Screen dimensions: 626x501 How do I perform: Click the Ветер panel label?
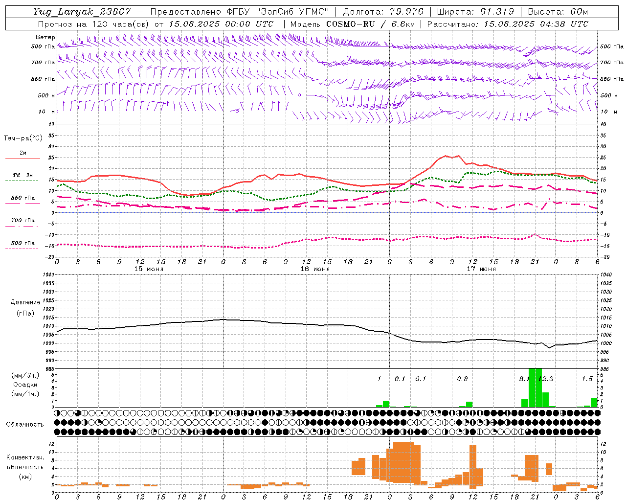(x=45, y=37)
